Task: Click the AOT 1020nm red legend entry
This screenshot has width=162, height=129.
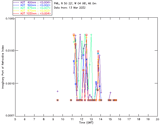Action: [x=32, y=13]
